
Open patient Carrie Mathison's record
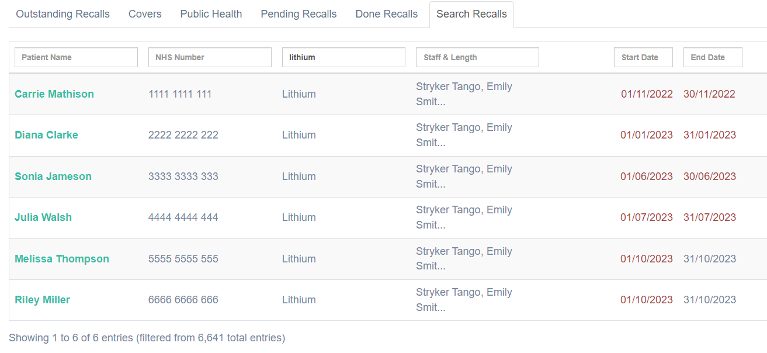tap(54, 94)
